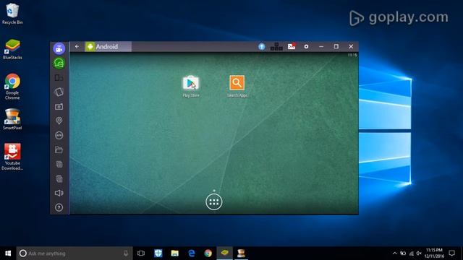Switch to the Android tab
463x260 pixels.
108,46
